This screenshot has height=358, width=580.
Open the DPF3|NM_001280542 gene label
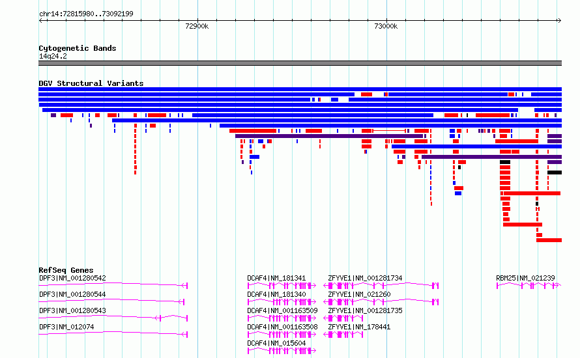(x=72, y=278)
